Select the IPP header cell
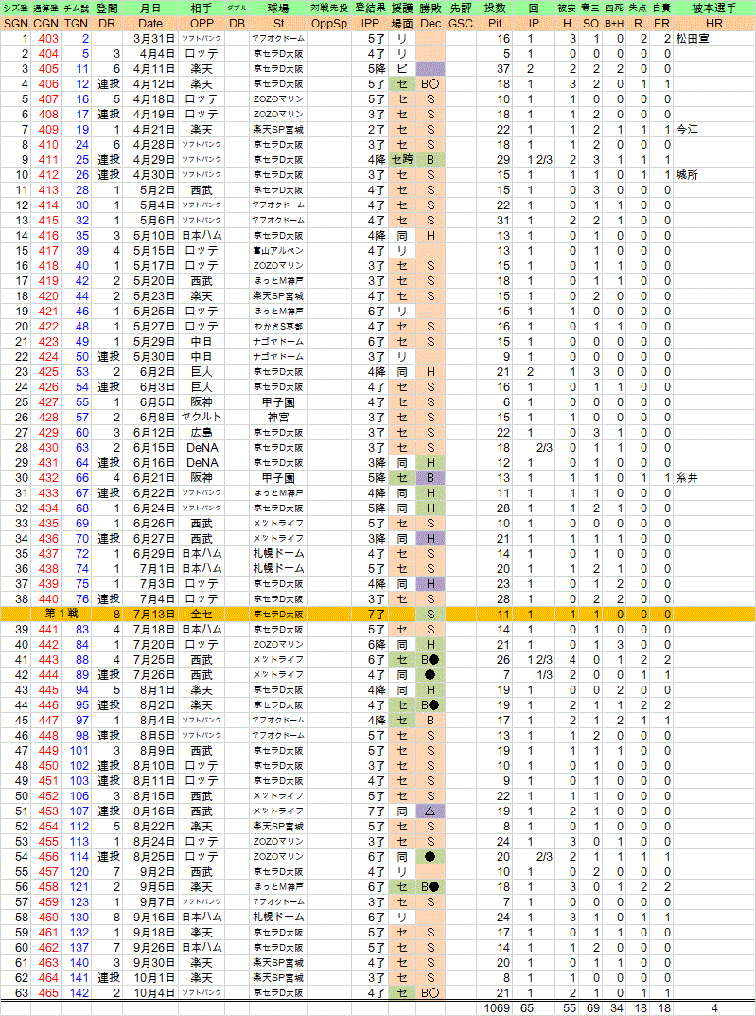This screenshot has height=1016, width=756. [x=370, y=24]
